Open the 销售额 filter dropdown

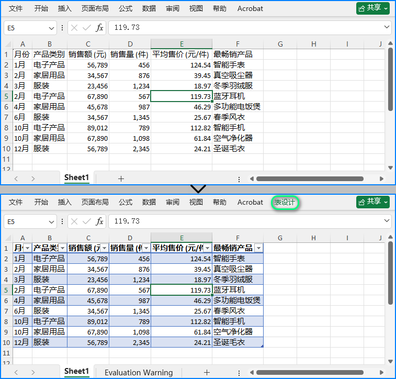pyautogui.click(x=104, y=248)
